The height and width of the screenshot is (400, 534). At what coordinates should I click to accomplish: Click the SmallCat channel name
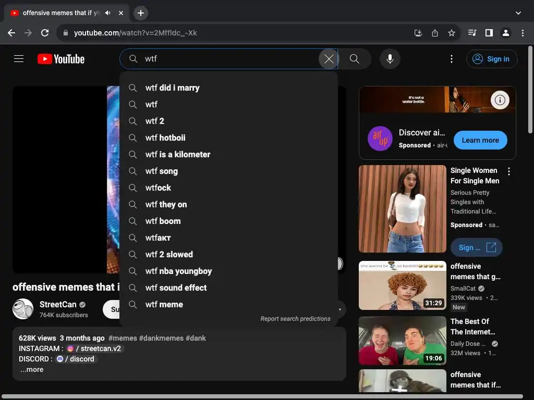click(x=463, y=289)
